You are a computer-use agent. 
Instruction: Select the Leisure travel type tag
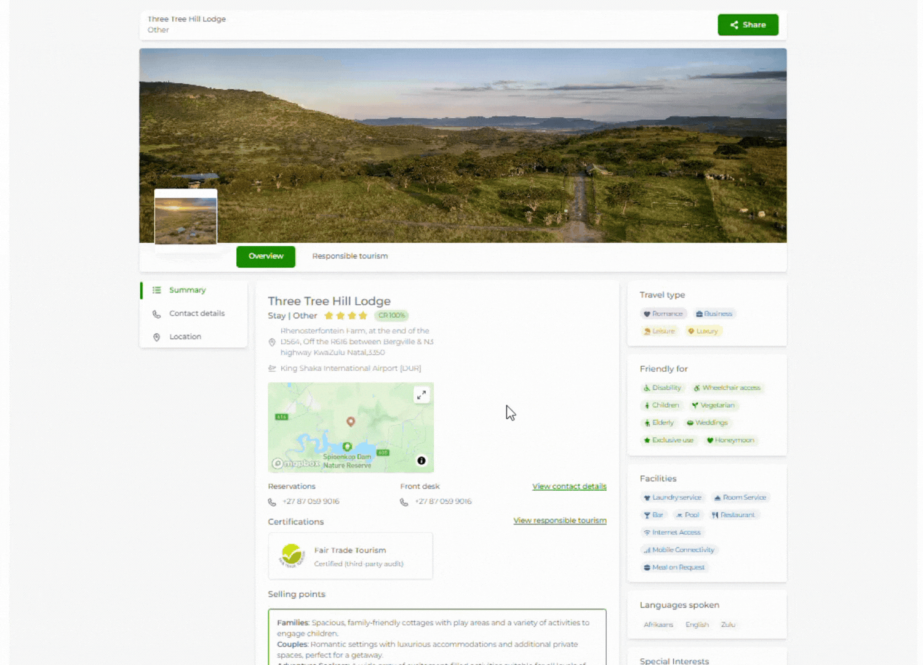660,331
